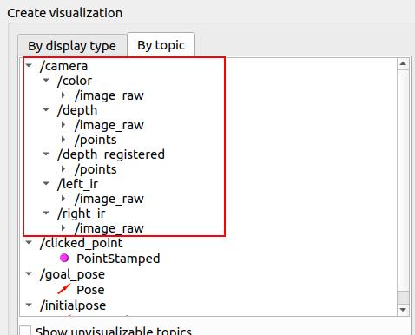Screen dimensions: 415x335
Task: Switch to the By display type tab
Action: tap(72, 46)
